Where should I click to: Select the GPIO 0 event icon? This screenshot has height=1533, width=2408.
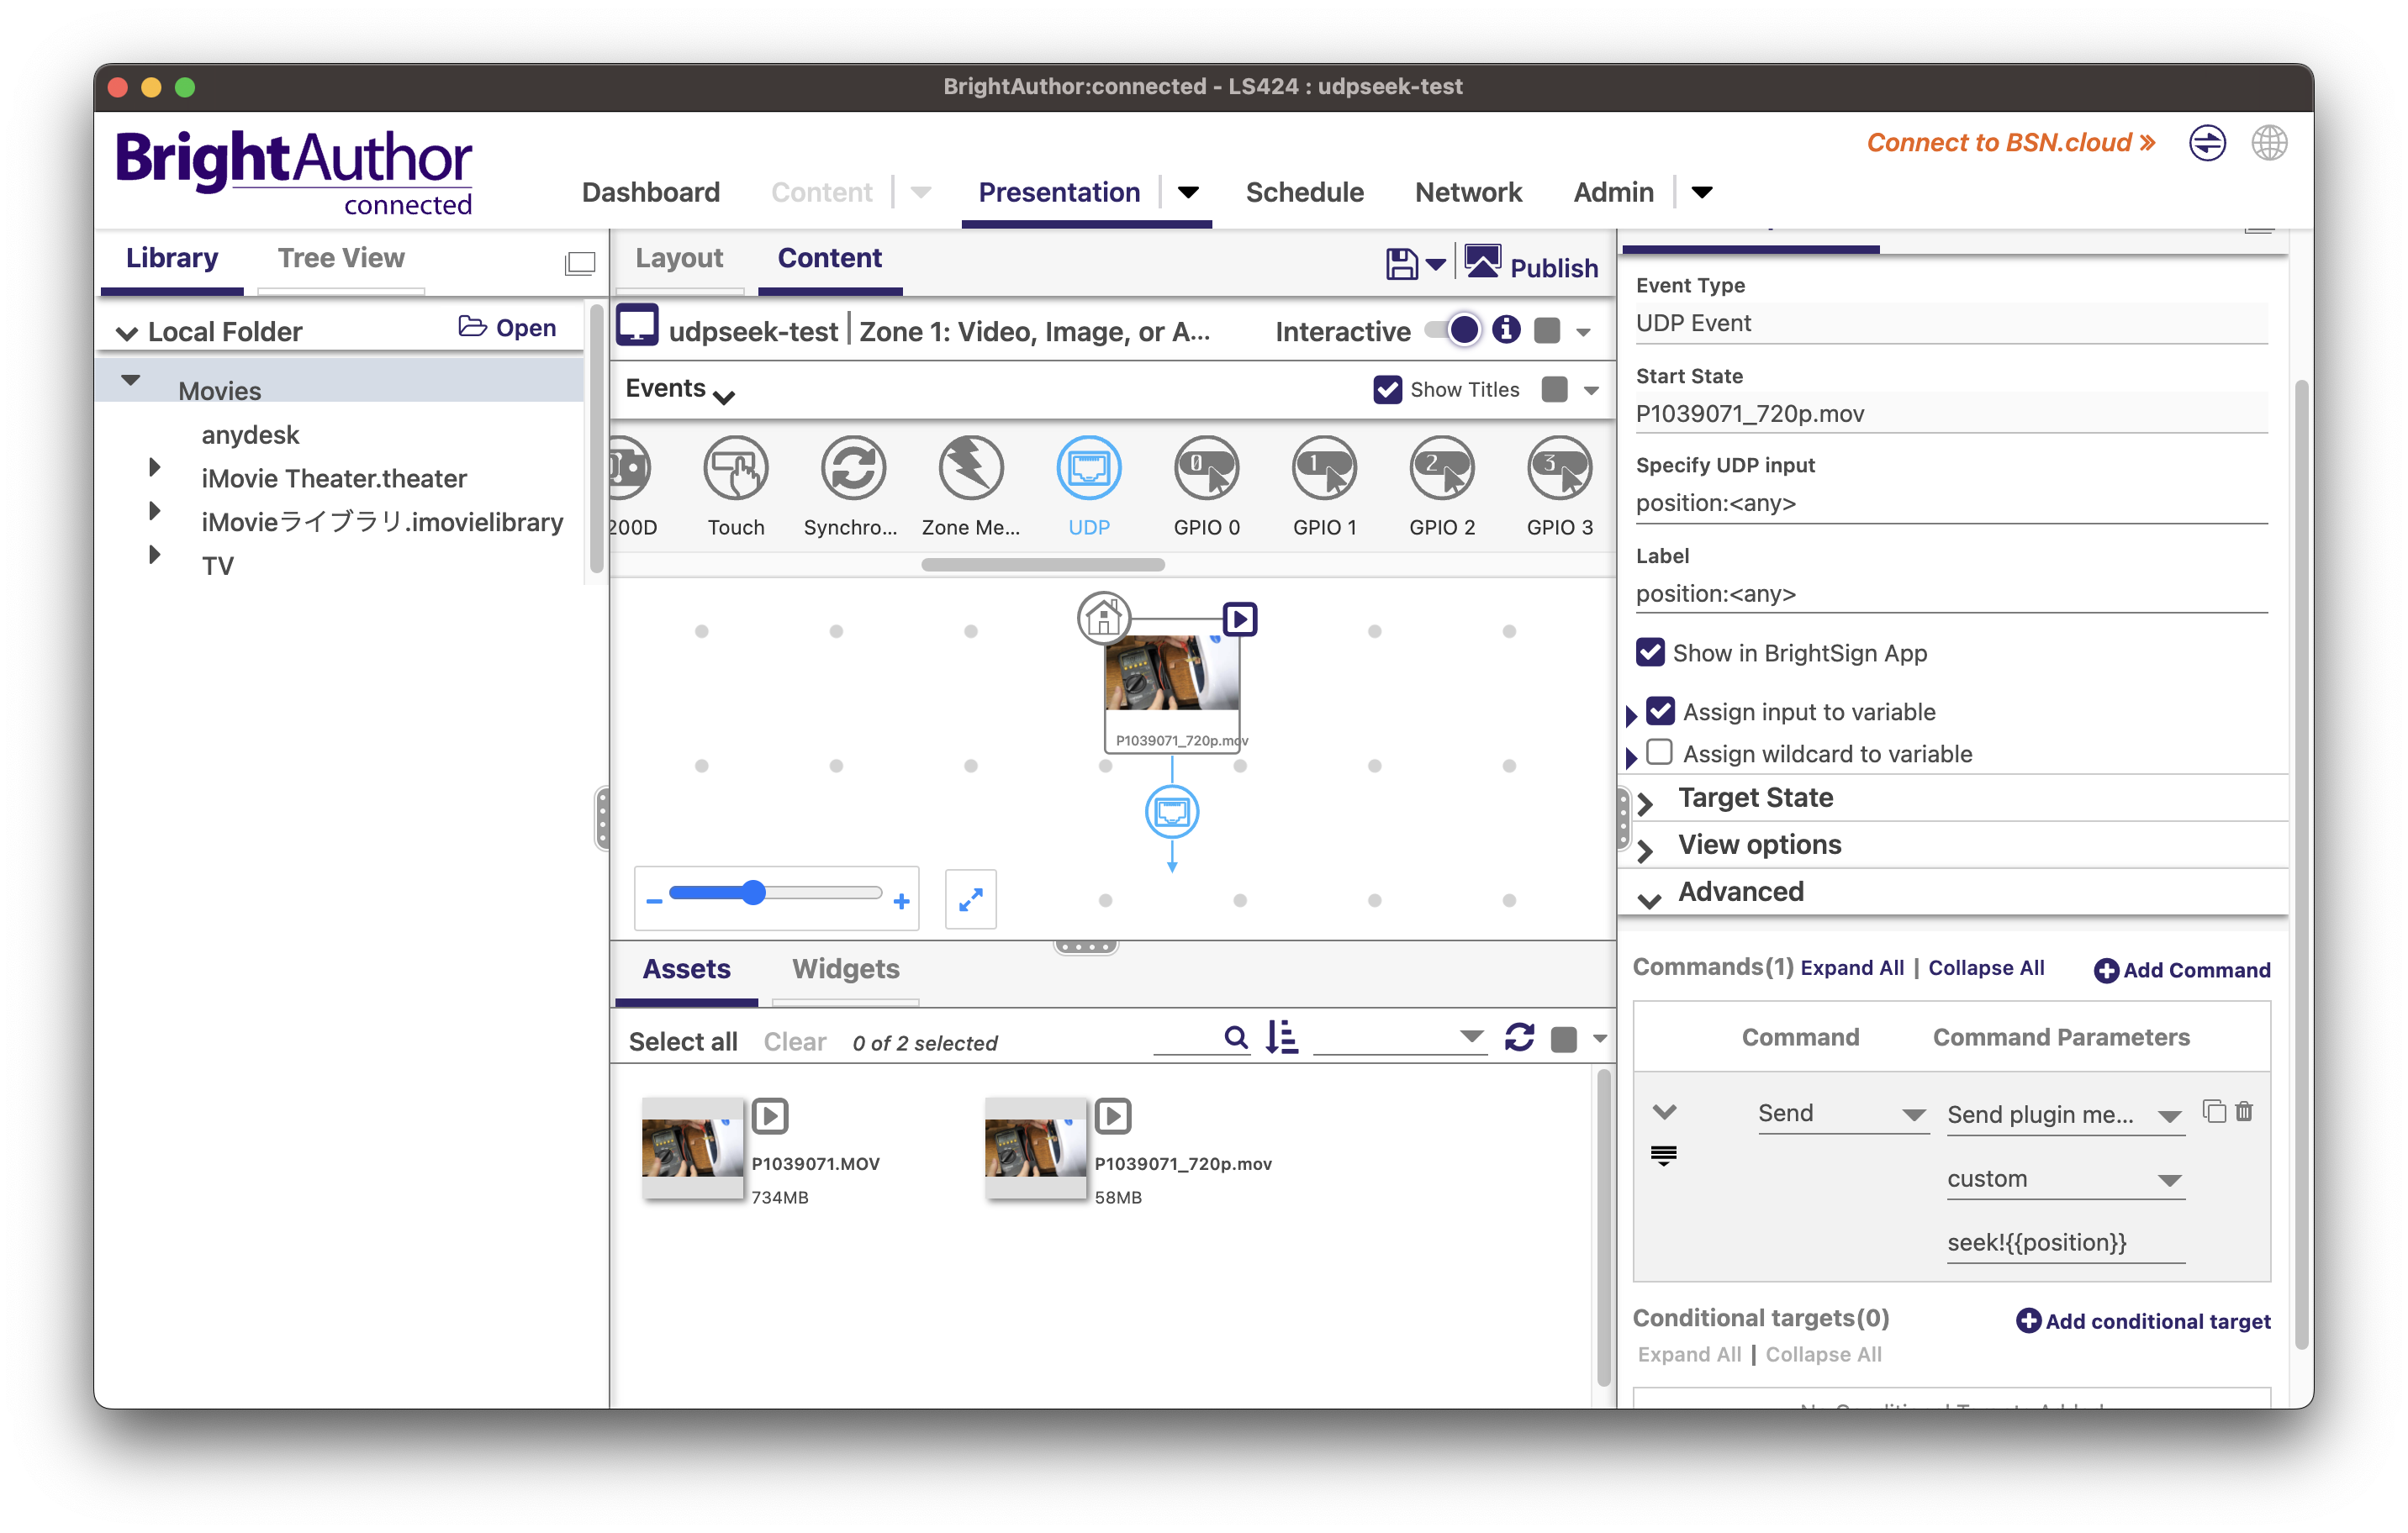click(x=1206, y=467)
